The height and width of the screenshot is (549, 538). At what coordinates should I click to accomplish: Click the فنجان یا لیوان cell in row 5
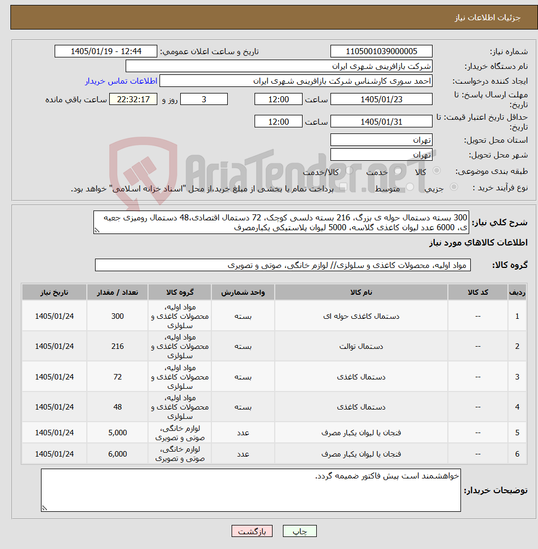[361, 433]
